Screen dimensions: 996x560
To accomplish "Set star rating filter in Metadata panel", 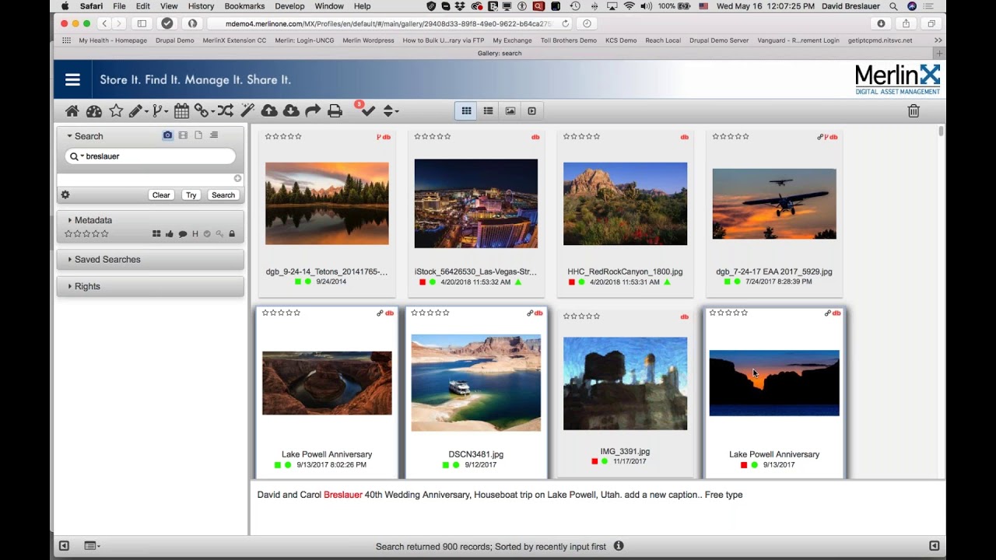I will coord(86,234).
